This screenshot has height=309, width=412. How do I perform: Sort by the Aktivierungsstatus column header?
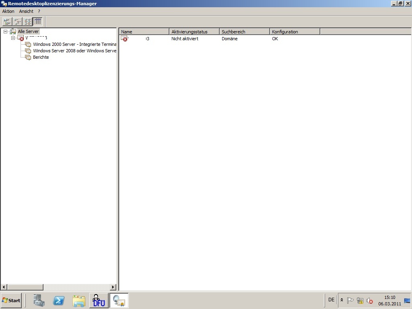[x=194, y=31]
